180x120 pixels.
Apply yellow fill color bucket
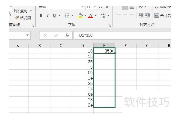(80, 16)
